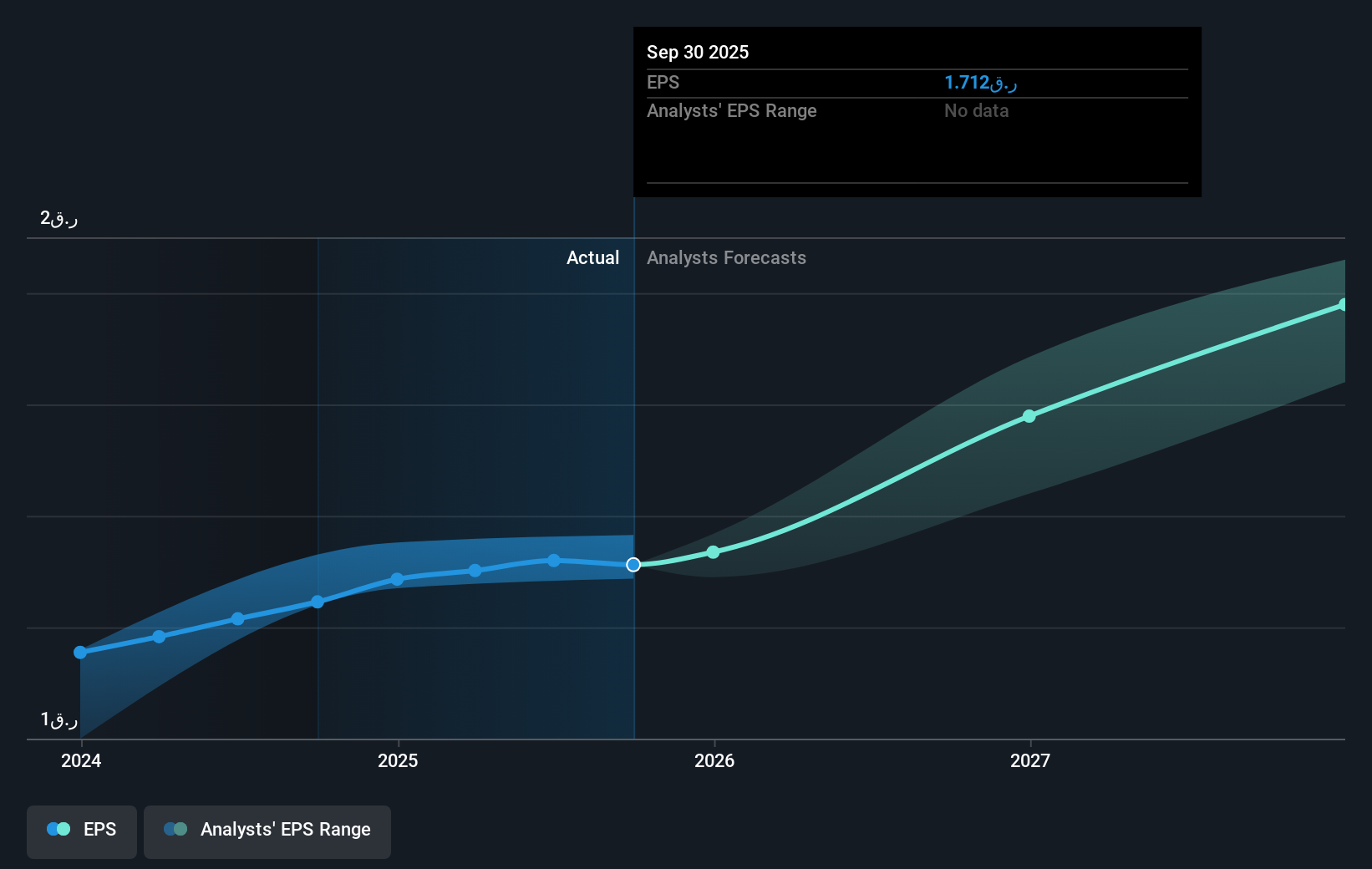Click the 2024 EPS starting data point
The width and height of the screenshot is (1372, 869).
coord(79,652)
